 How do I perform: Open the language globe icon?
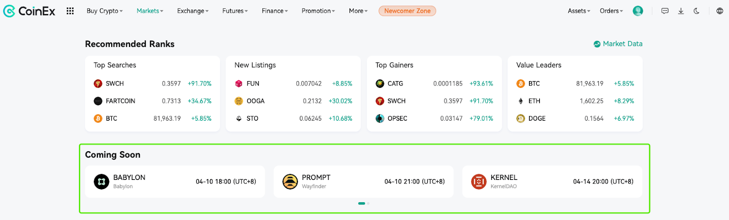[720, 11]
